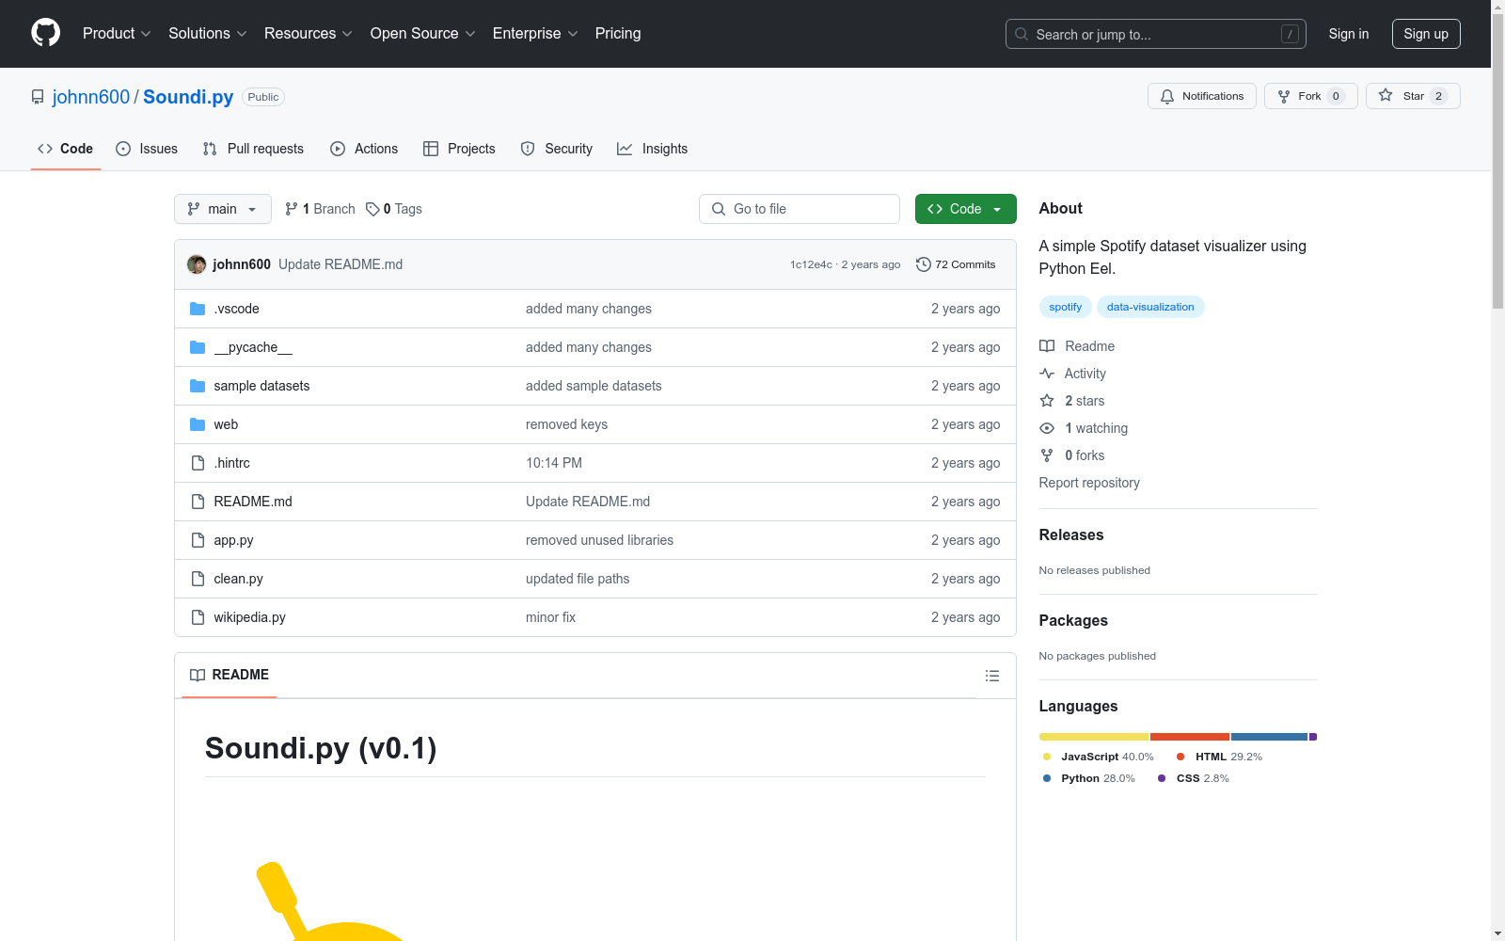The image size is (1505, 941).
Task: Click Report repository link
Action: coord(1089,483)
